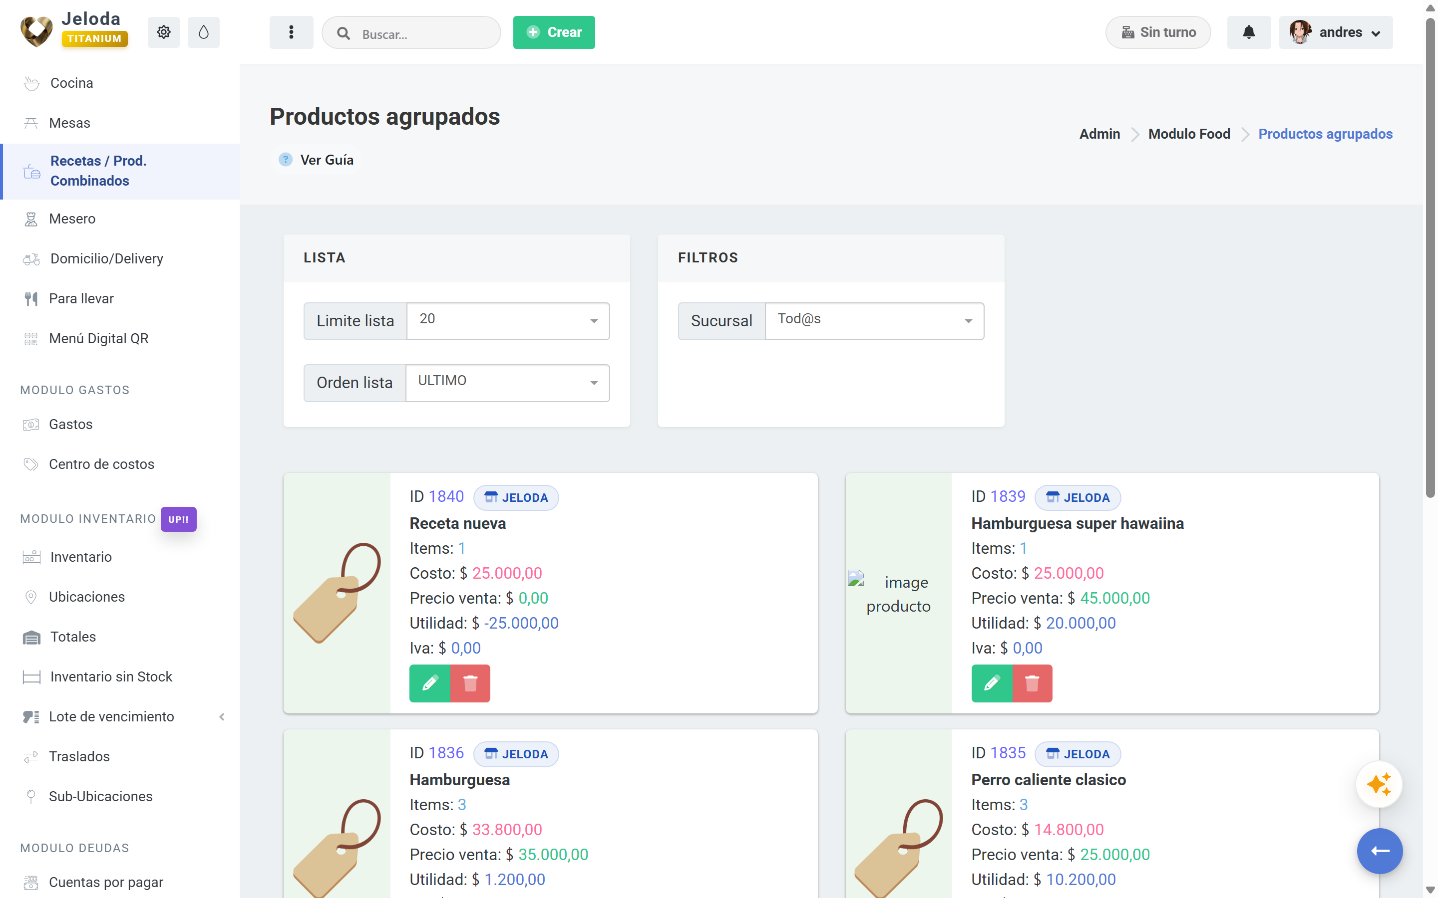Click the JELODA badge on ID 1839
The height and width of the screenshot is (898, 1438).
1078,498
